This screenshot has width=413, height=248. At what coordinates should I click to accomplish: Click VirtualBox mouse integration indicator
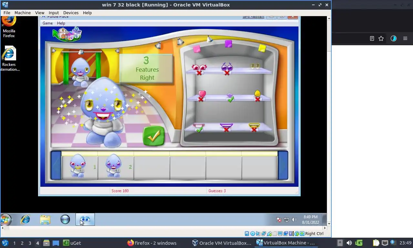[x=297, y=233]
